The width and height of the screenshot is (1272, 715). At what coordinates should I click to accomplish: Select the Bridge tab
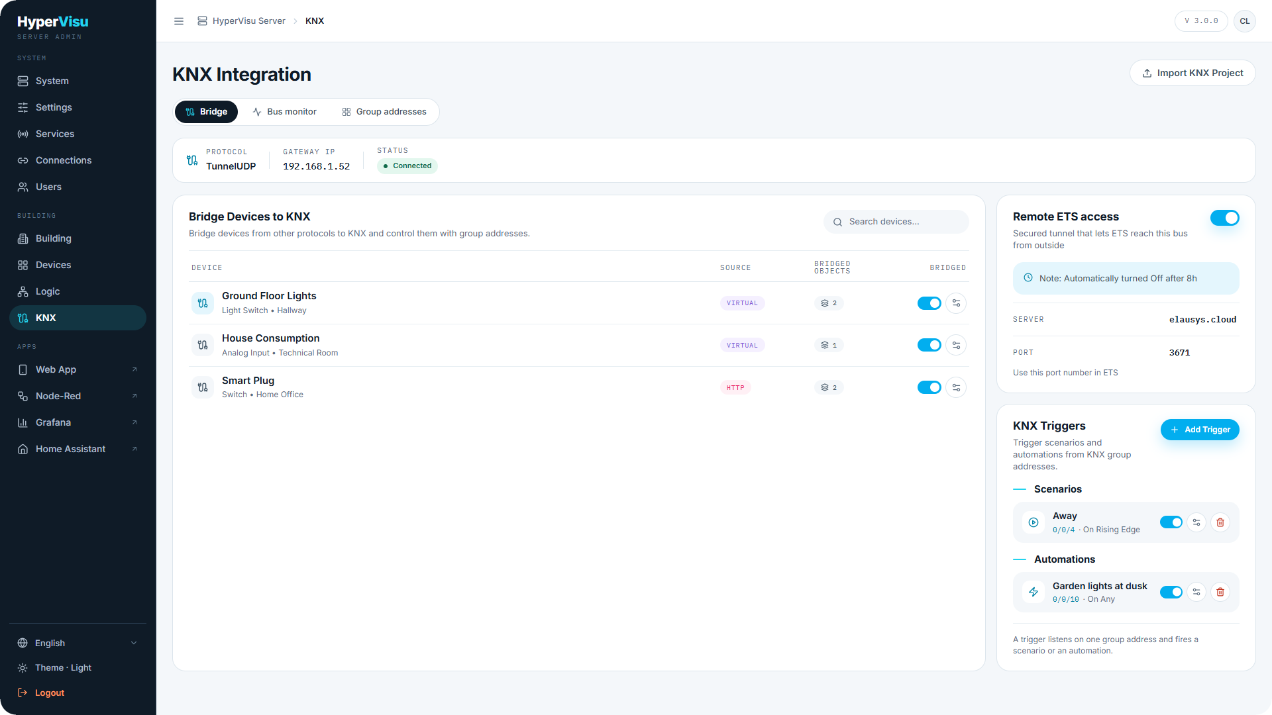(207, 112)
